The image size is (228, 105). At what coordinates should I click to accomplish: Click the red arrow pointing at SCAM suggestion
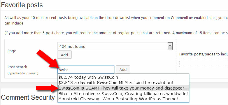click(47, 88)
